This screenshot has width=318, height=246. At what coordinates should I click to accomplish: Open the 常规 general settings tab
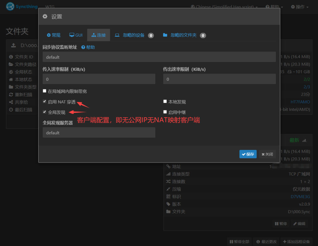[54, 35]
